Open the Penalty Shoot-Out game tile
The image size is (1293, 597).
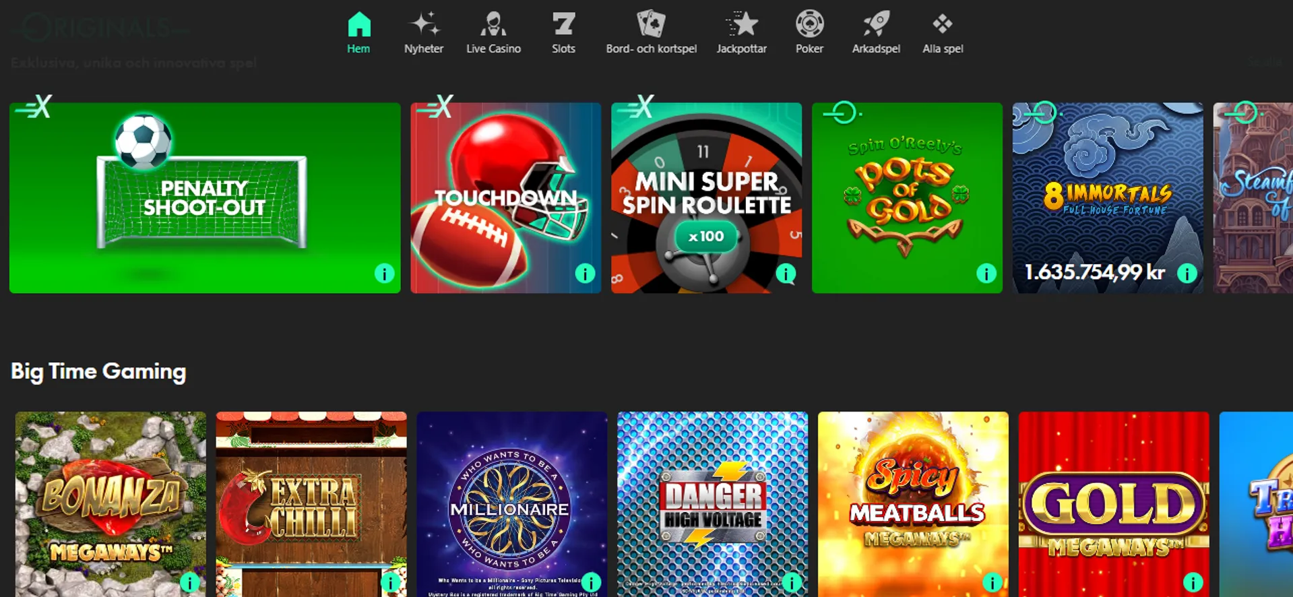click(x=205, y=198)
